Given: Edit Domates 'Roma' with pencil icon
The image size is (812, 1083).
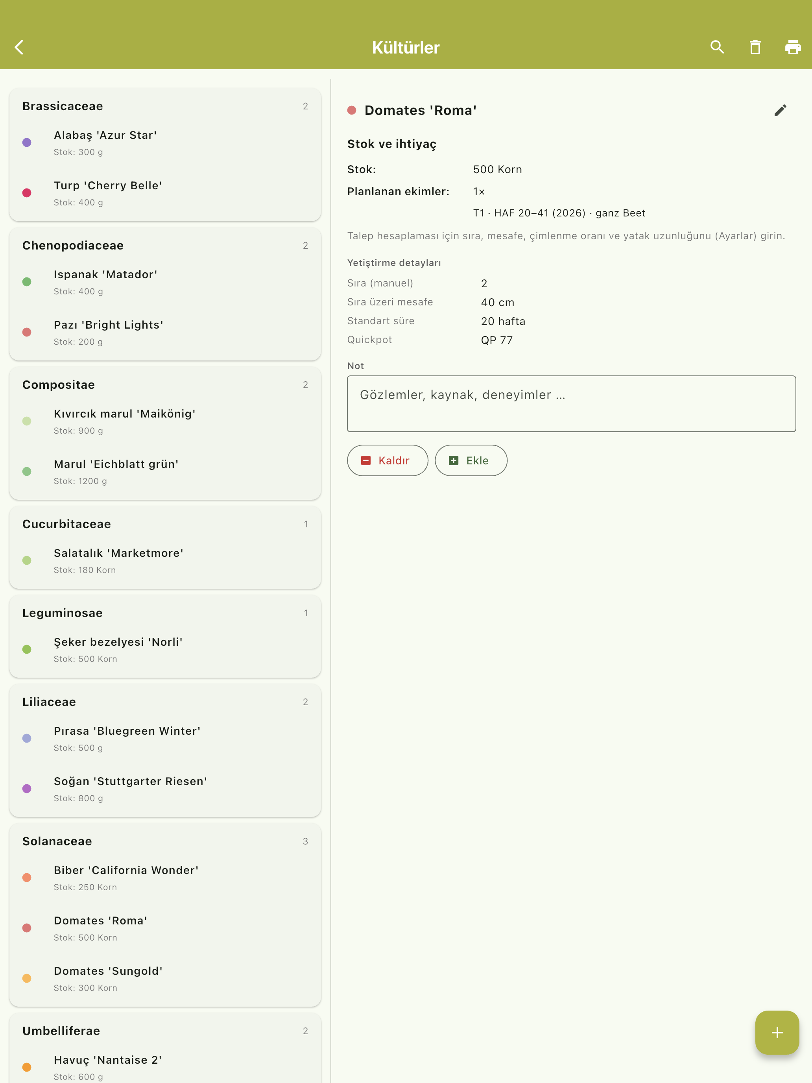Looking at the screenshot, I should (780, 110).
